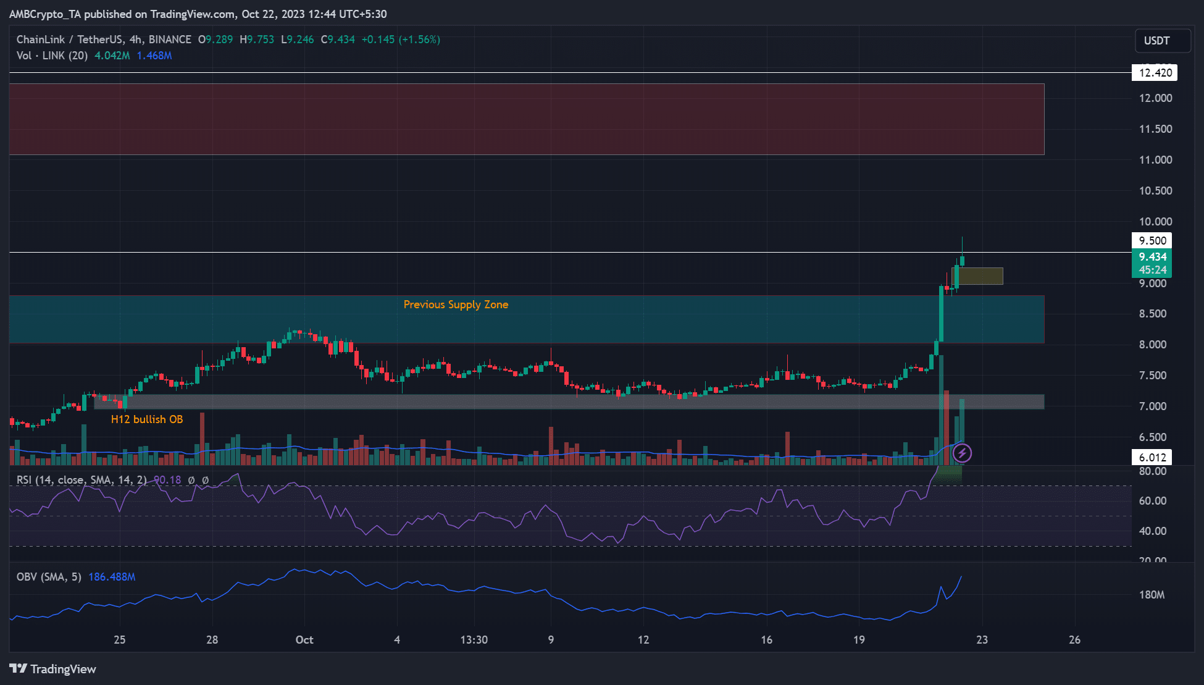Select the gray H12 bullish order block rectangle
1204x685 pixels.
point(569,401)
